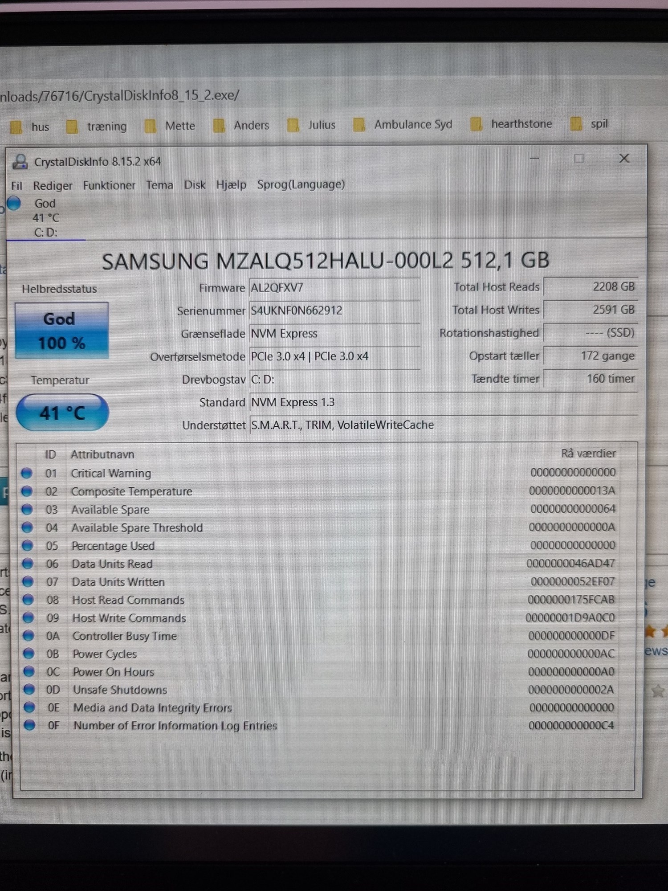668x891 pixels.
Task: Click status dot for Data Units Read
Action: (28, 564)
